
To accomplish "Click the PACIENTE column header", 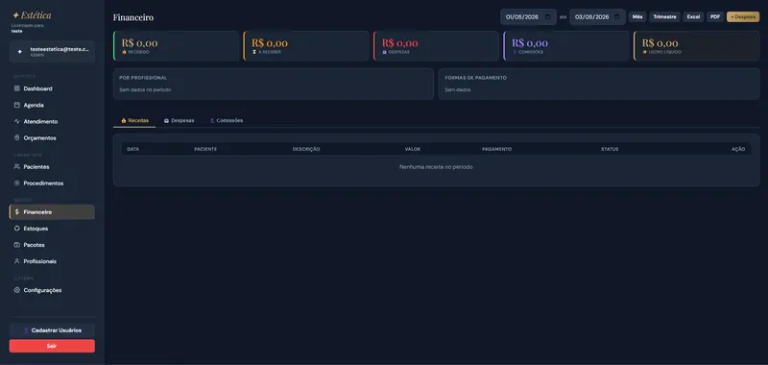I will [x=205, y=149].
